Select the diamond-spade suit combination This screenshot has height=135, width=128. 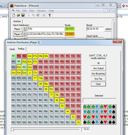coord(112,112)
